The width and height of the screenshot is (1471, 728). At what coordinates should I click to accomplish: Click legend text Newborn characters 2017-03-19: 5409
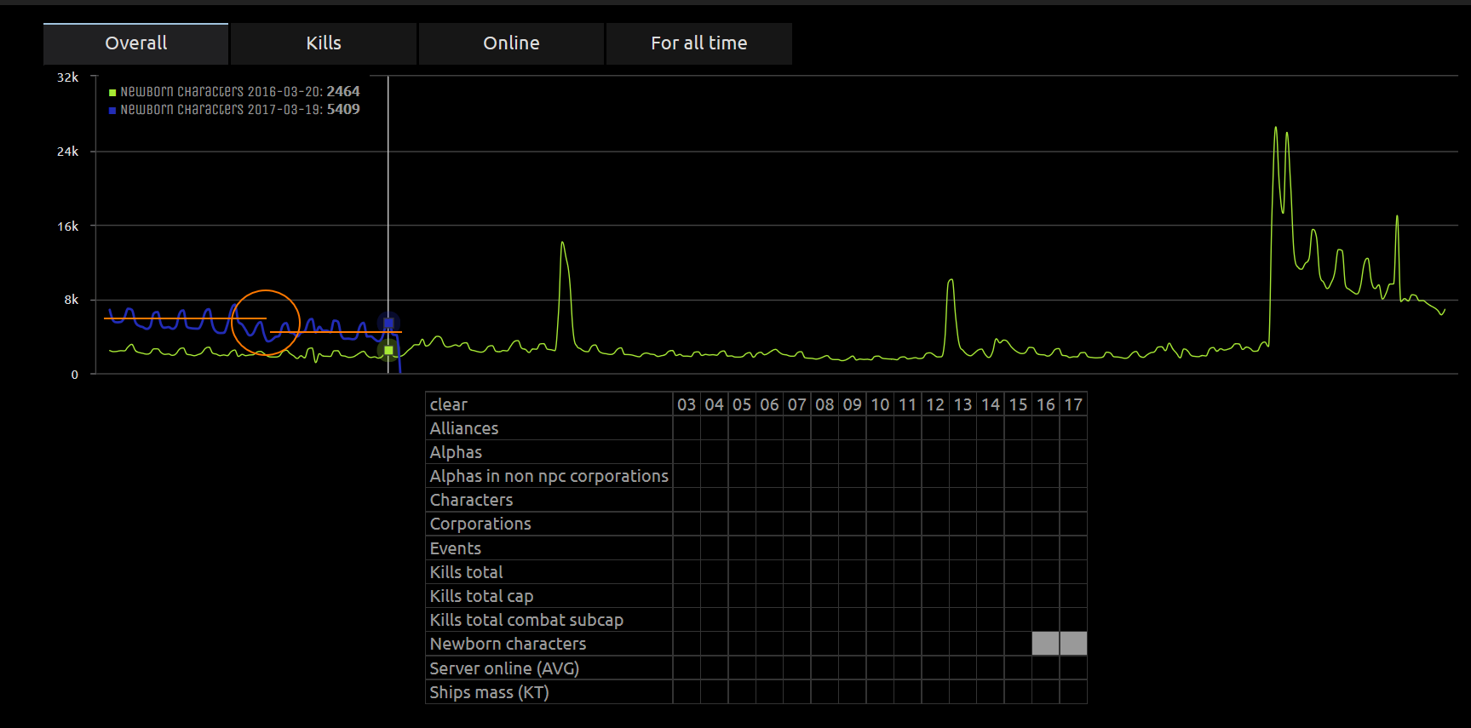click(240, 109)
